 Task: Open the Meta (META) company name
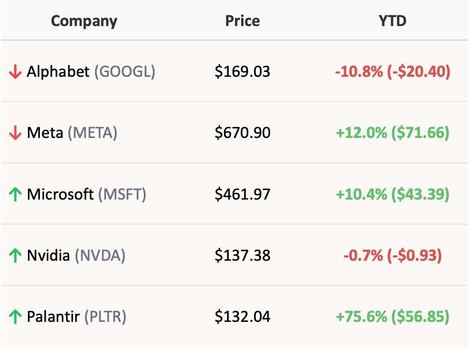[x=72, y=133]
